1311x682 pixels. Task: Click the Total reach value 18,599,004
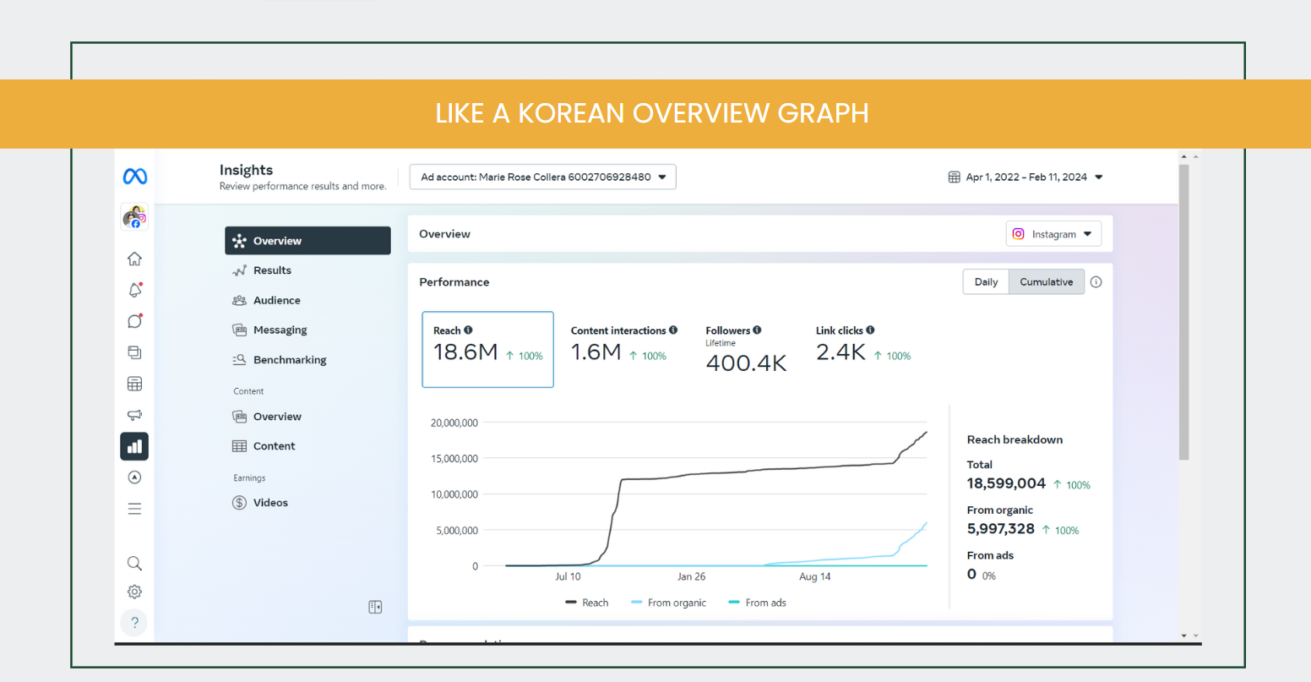(x=1006, y=483)
